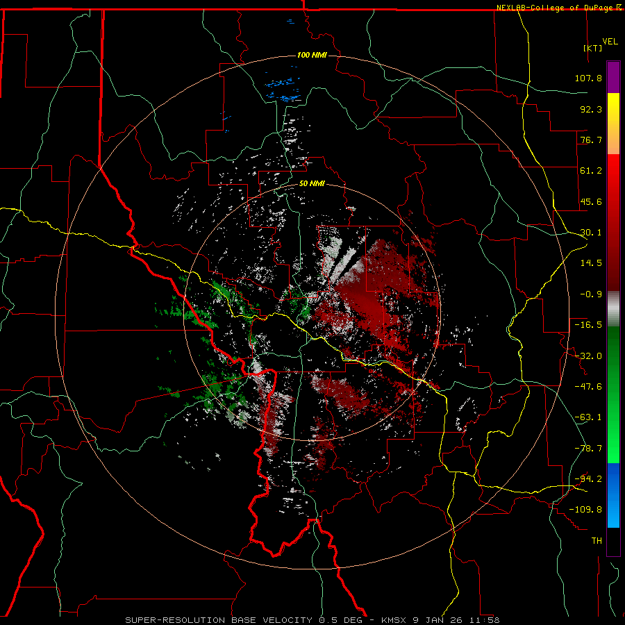Click the [KT] units label

[593, 48]
